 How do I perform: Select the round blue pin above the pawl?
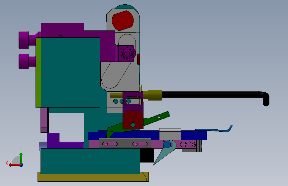(167, 144)
